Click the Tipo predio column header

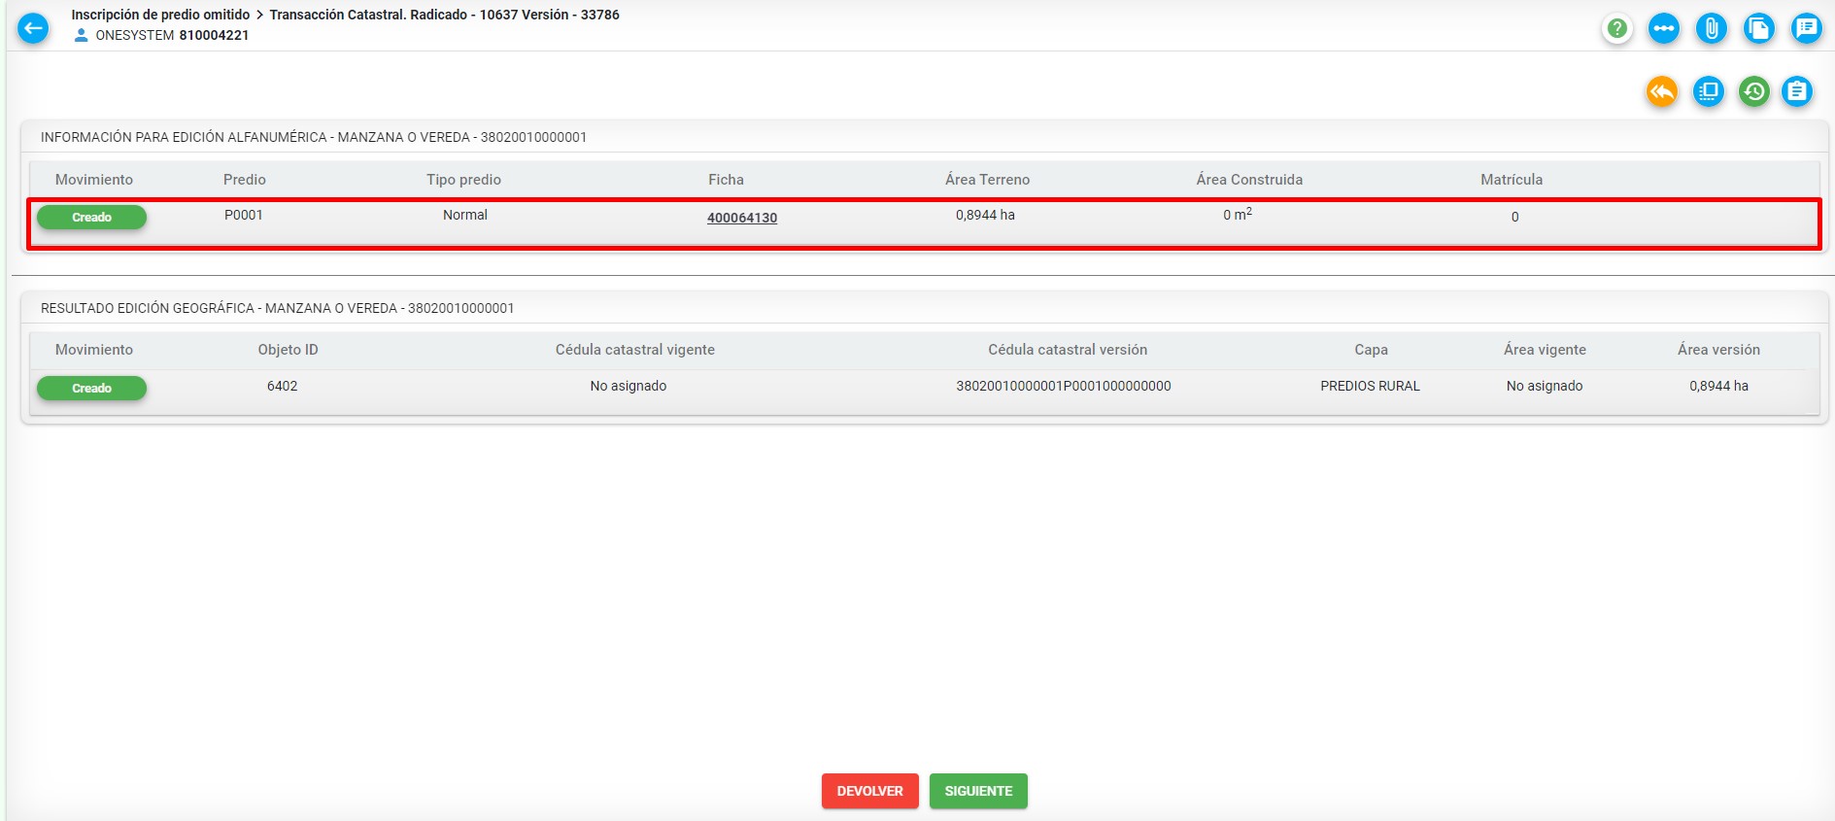(x=463, y=180)
